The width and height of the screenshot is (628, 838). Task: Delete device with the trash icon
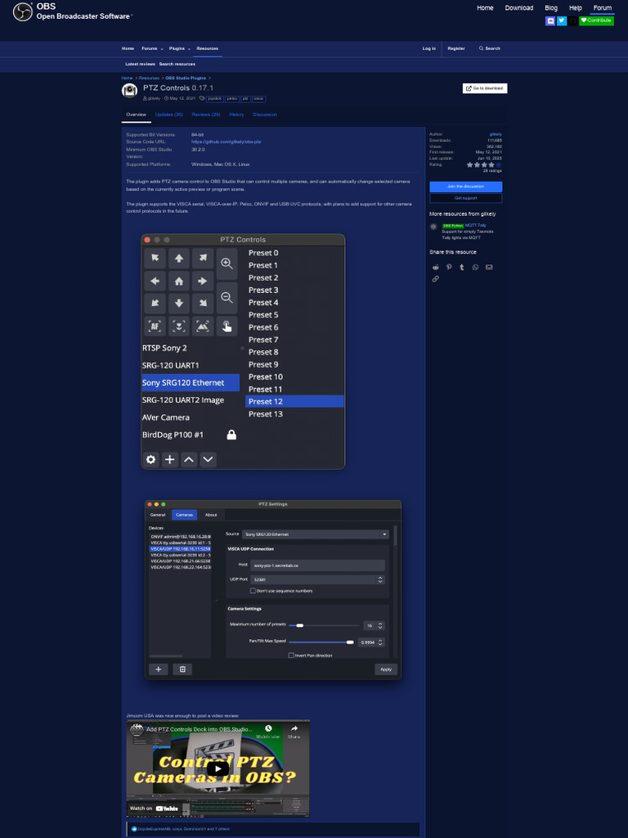(182, 669)
